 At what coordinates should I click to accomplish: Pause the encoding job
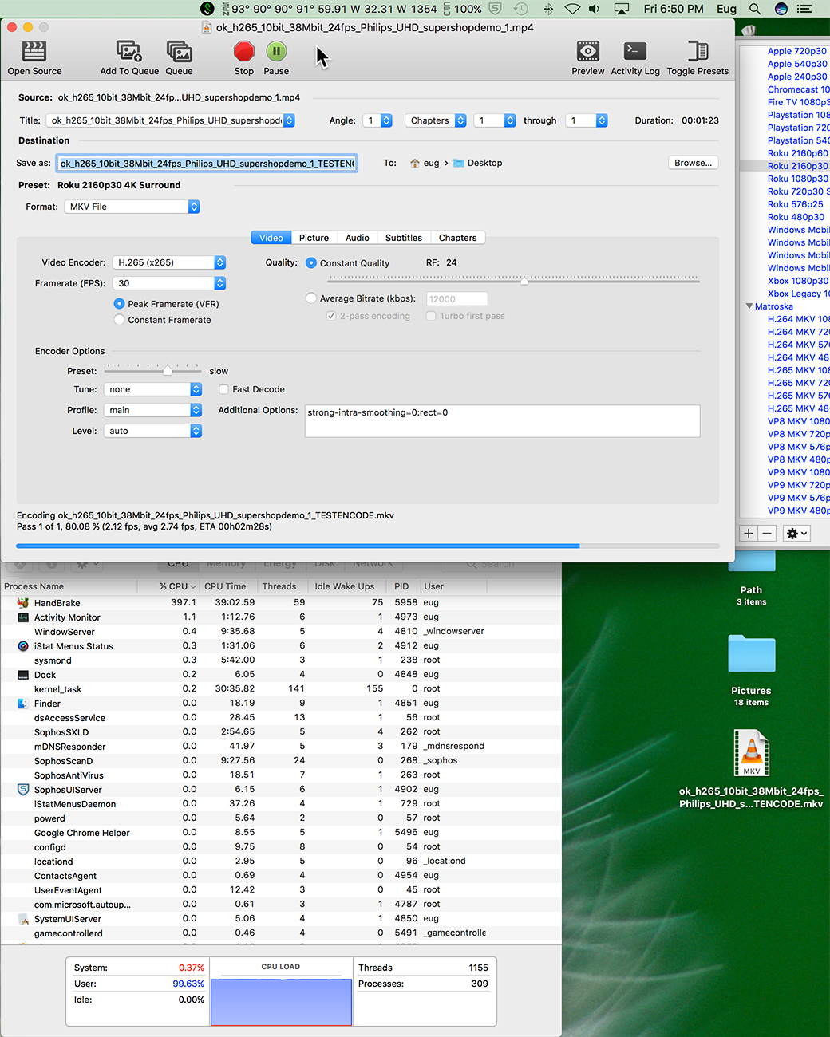276,51
